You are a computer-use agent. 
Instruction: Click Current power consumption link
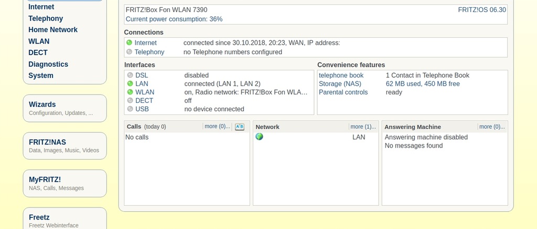point(174,19)
